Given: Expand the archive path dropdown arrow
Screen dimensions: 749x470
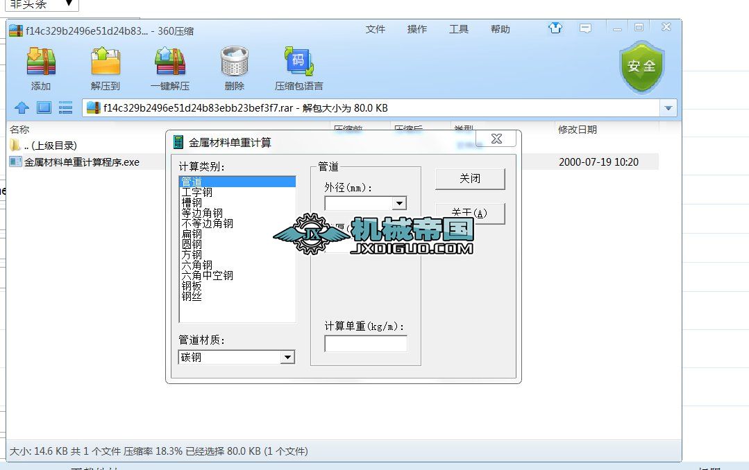Looking at the screenshot, I should tap(668, 108).
